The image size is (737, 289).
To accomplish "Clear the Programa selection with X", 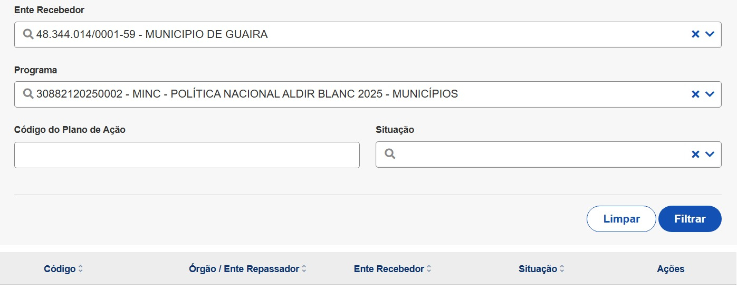I will tap(695, 94).
